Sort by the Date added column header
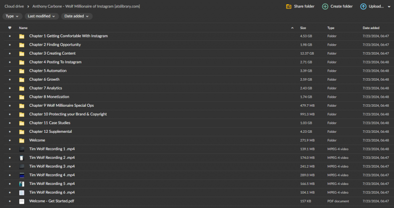 [x=371, y=28]
